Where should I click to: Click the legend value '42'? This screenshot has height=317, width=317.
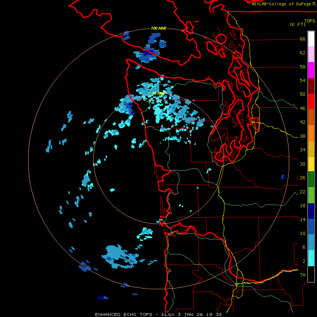[303, 122]
